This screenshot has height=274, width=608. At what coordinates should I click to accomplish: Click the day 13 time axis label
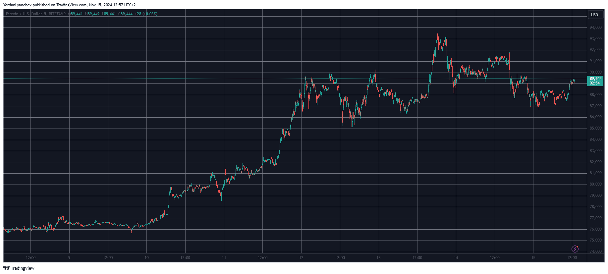pos(378,258)
